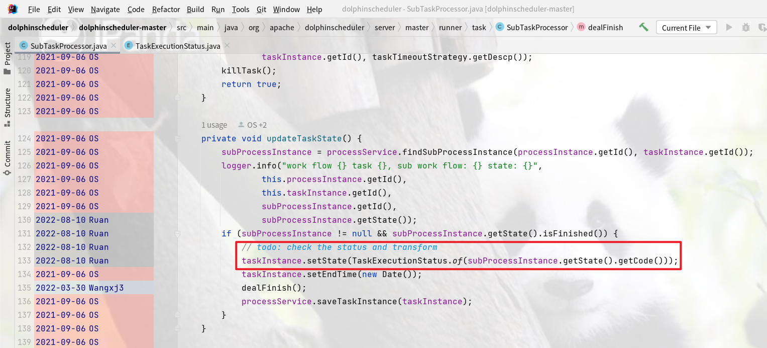Viewport: 767px width, 348px height.
Task: Collapse the if-block fold marker at line 131
Action: pyautogui.click(x=178, y=233)
